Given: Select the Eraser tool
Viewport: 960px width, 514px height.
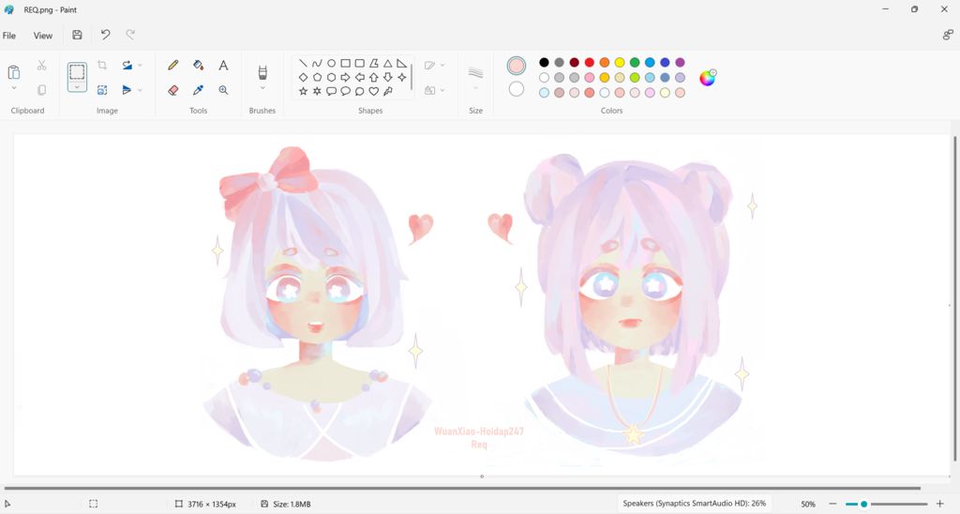Looking at the screenshot, I should [173, 90].
